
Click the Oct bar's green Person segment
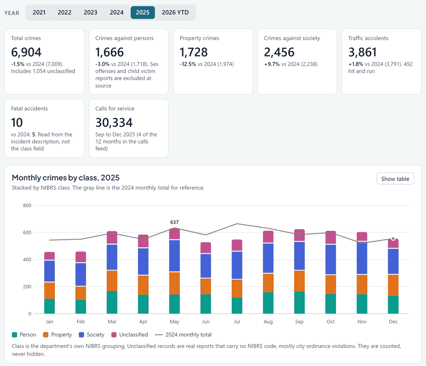(x=331, y=304)
